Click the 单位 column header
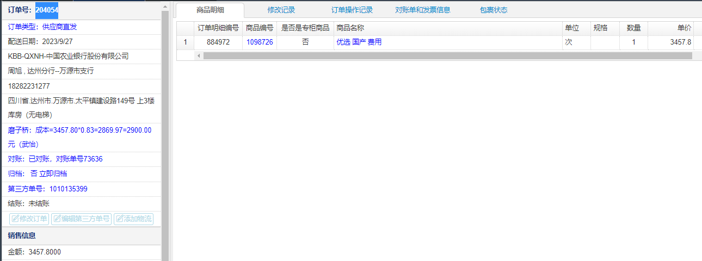Image resolution: width=702 pixels, height=261 pixels. click(x=576, y=28)
